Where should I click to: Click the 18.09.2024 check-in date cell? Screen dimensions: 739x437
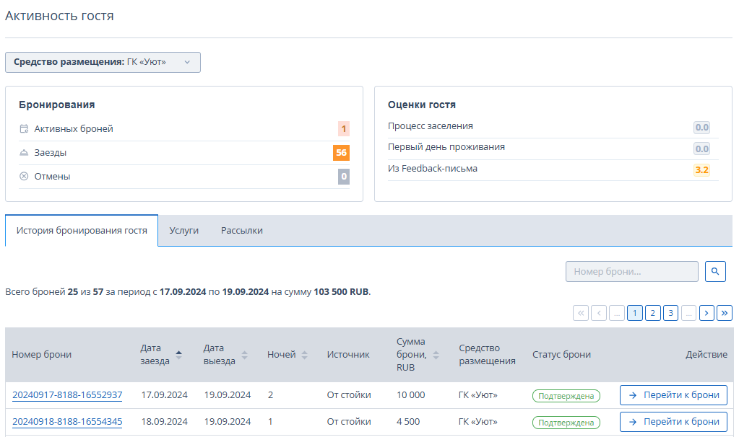(x=165, y=422)
